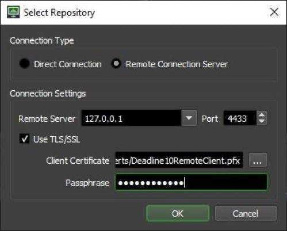Screen dimensions: 287x231
Task: Click the Passphrase label text
Action: 87,183
